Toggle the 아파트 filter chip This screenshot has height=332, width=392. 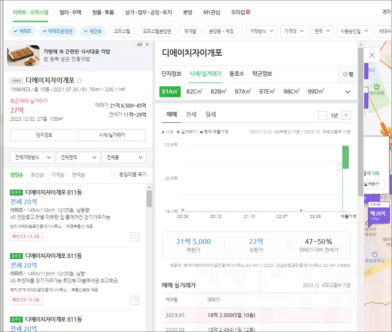(23, 31)
